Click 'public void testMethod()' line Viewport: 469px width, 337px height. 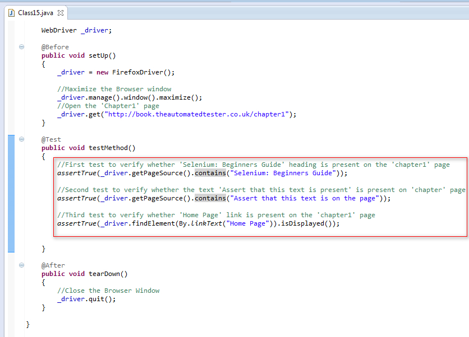(x=88, y=148)
